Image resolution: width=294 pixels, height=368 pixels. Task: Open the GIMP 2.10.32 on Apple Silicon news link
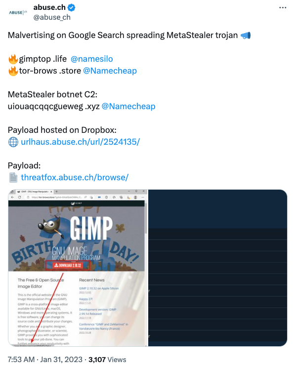(x=99, y=288)
